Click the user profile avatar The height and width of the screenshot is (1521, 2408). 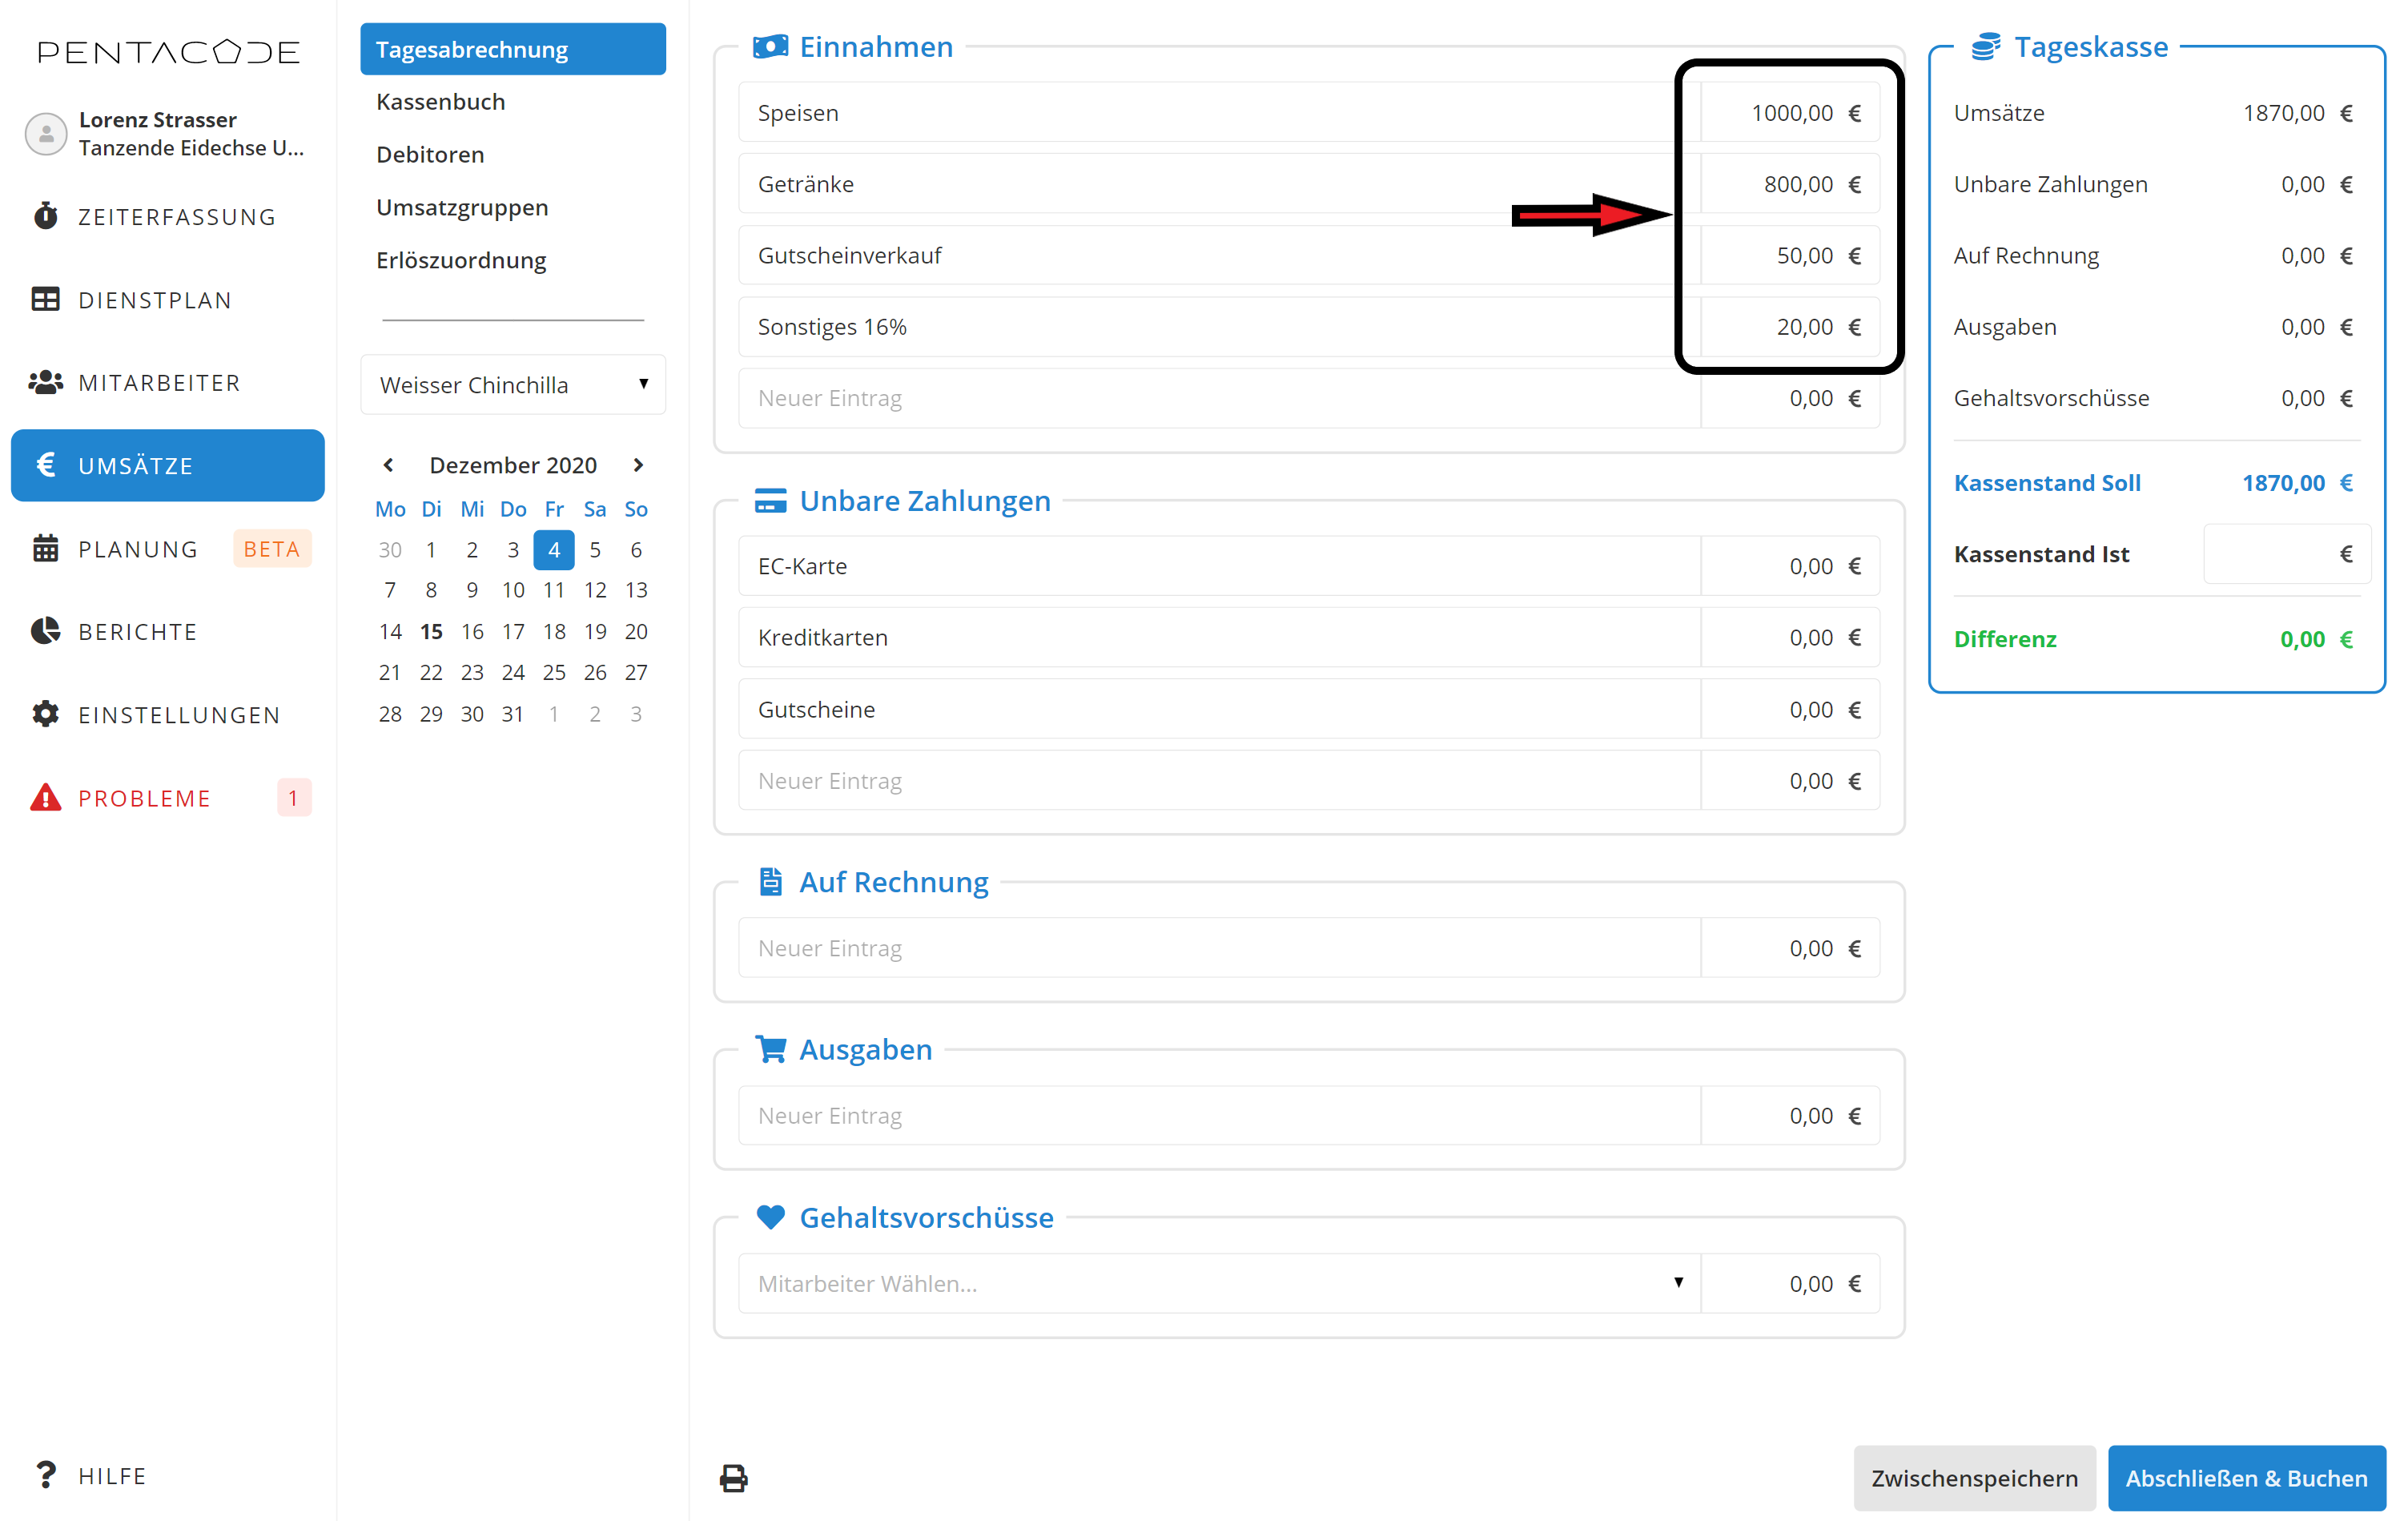tap(45, 133)
